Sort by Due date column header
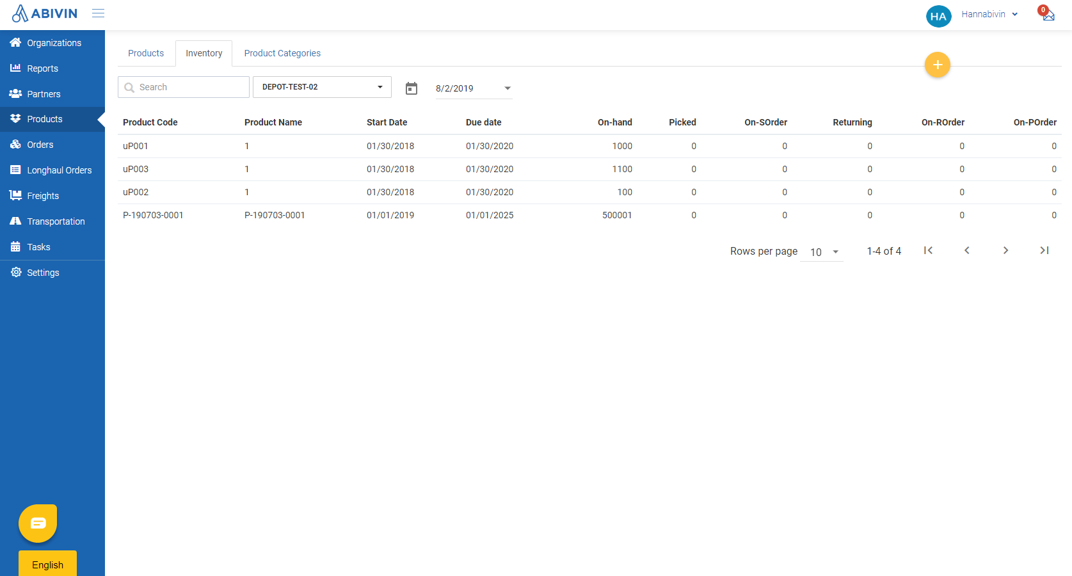The width and height of the screenshot is (1072, 576). [x=484, y=122]
